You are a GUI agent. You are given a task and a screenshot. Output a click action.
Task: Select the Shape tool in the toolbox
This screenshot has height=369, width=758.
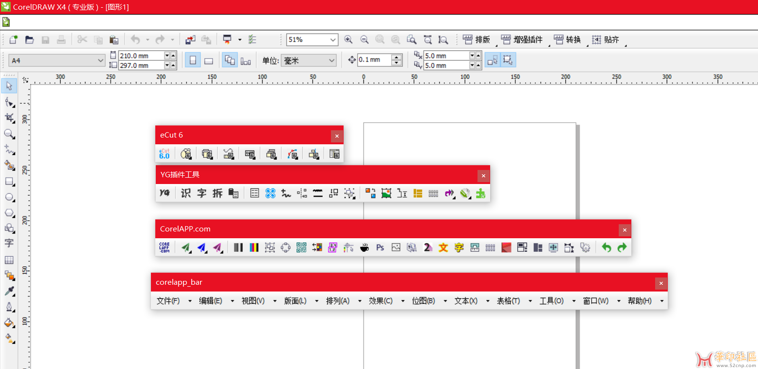[9, 102]
